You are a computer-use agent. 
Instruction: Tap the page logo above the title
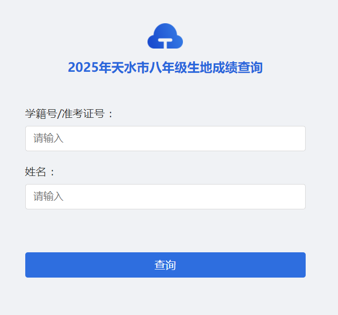pos(165,35)
